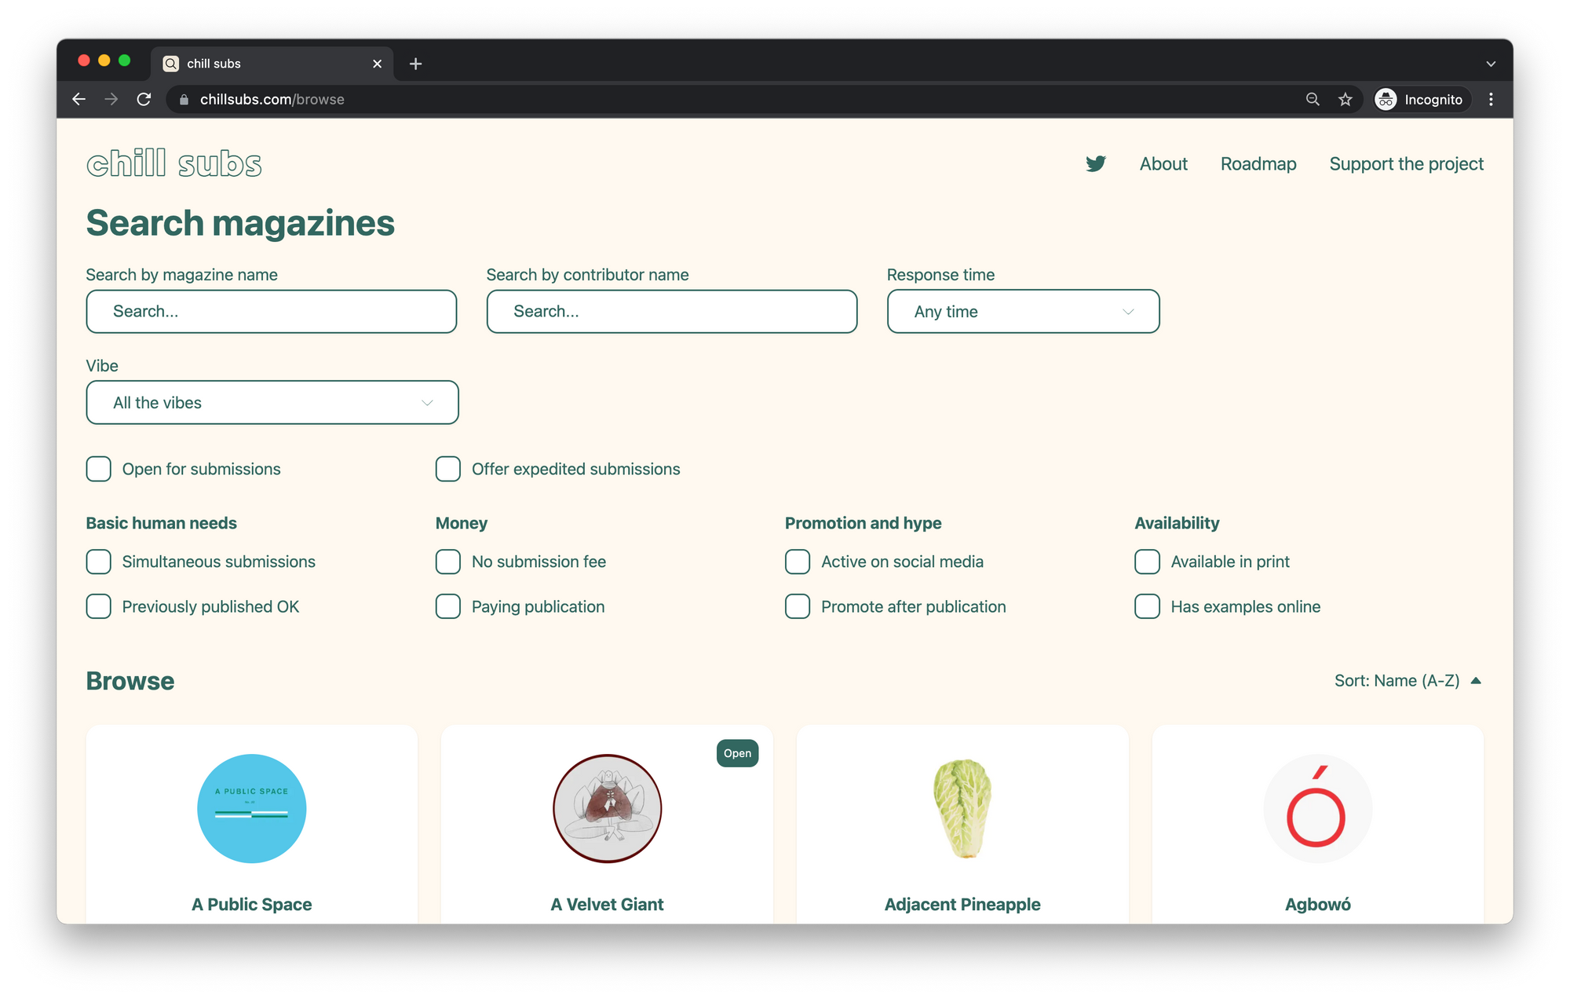
Task: Open a new browser tab
Action: 415,64
